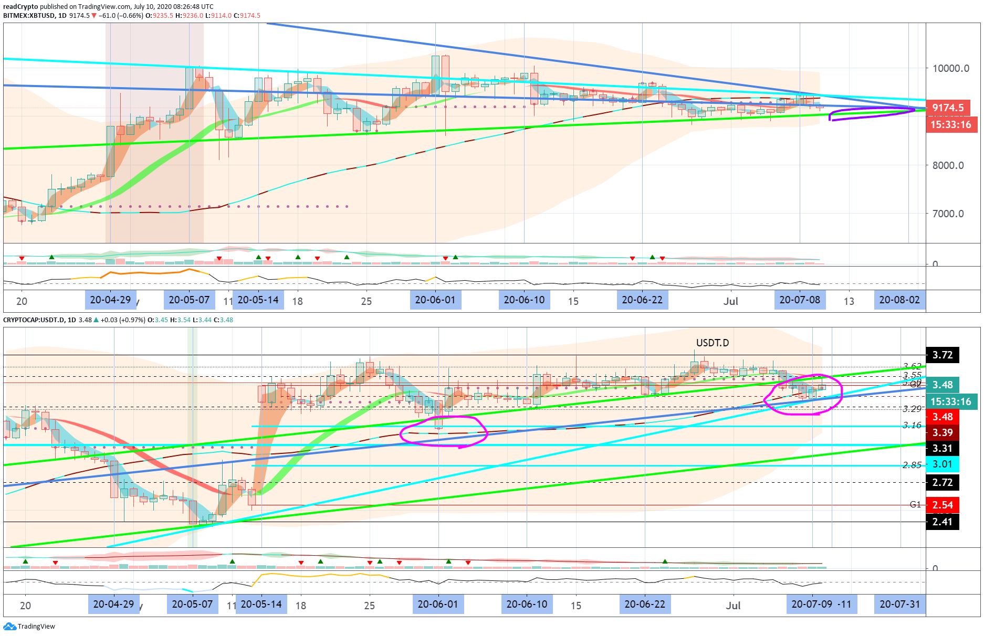
Task: Click the BITMEX:XBTUSD symbol title
Action: pos(29,16)
